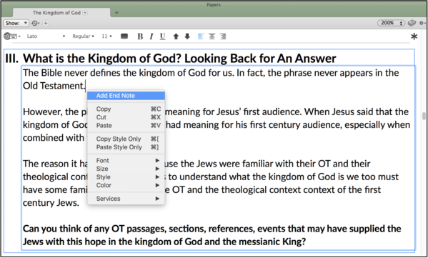
Task: Open the Lato font dropdown
Action: coord(46,36)
